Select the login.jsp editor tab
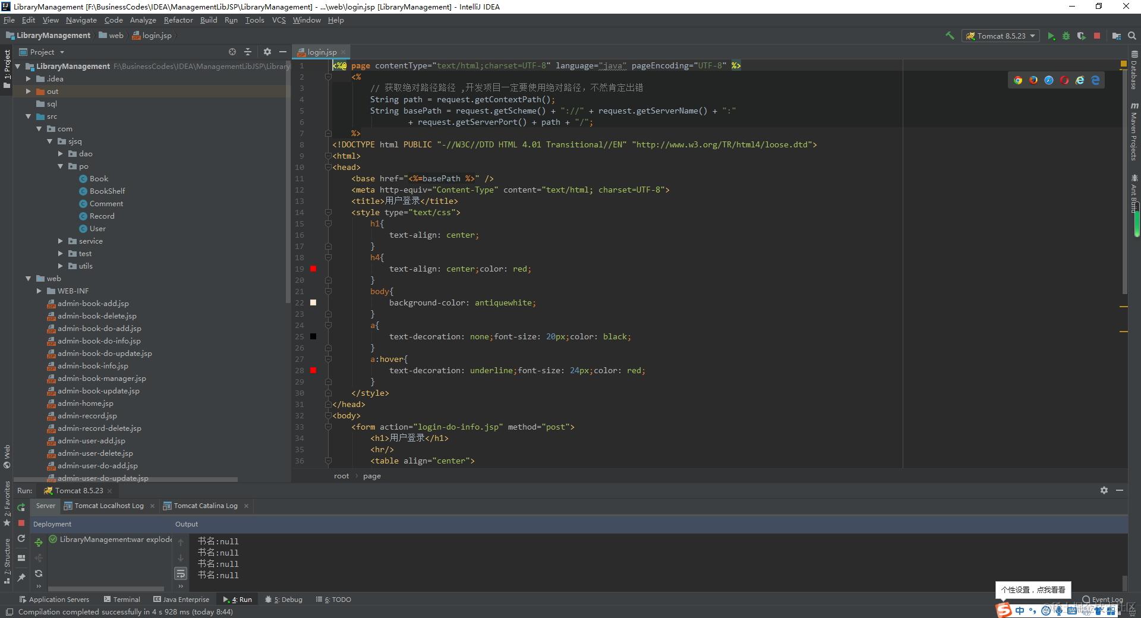This screenshot has width=1141, height=618. (x=322, y=52)
